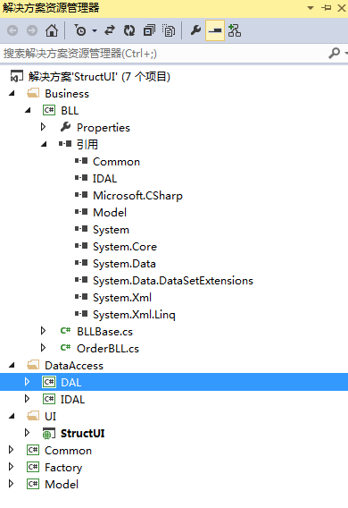The image size is (348, 508).
Task: Click the Refresh toolbar icon
Action: [x=129, y=30]
